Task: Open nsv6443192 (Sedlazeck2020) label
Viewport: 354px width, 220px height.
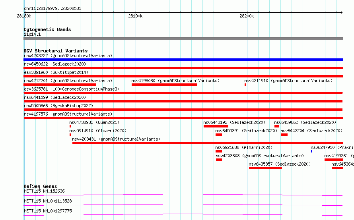Action: click(234, 122)
